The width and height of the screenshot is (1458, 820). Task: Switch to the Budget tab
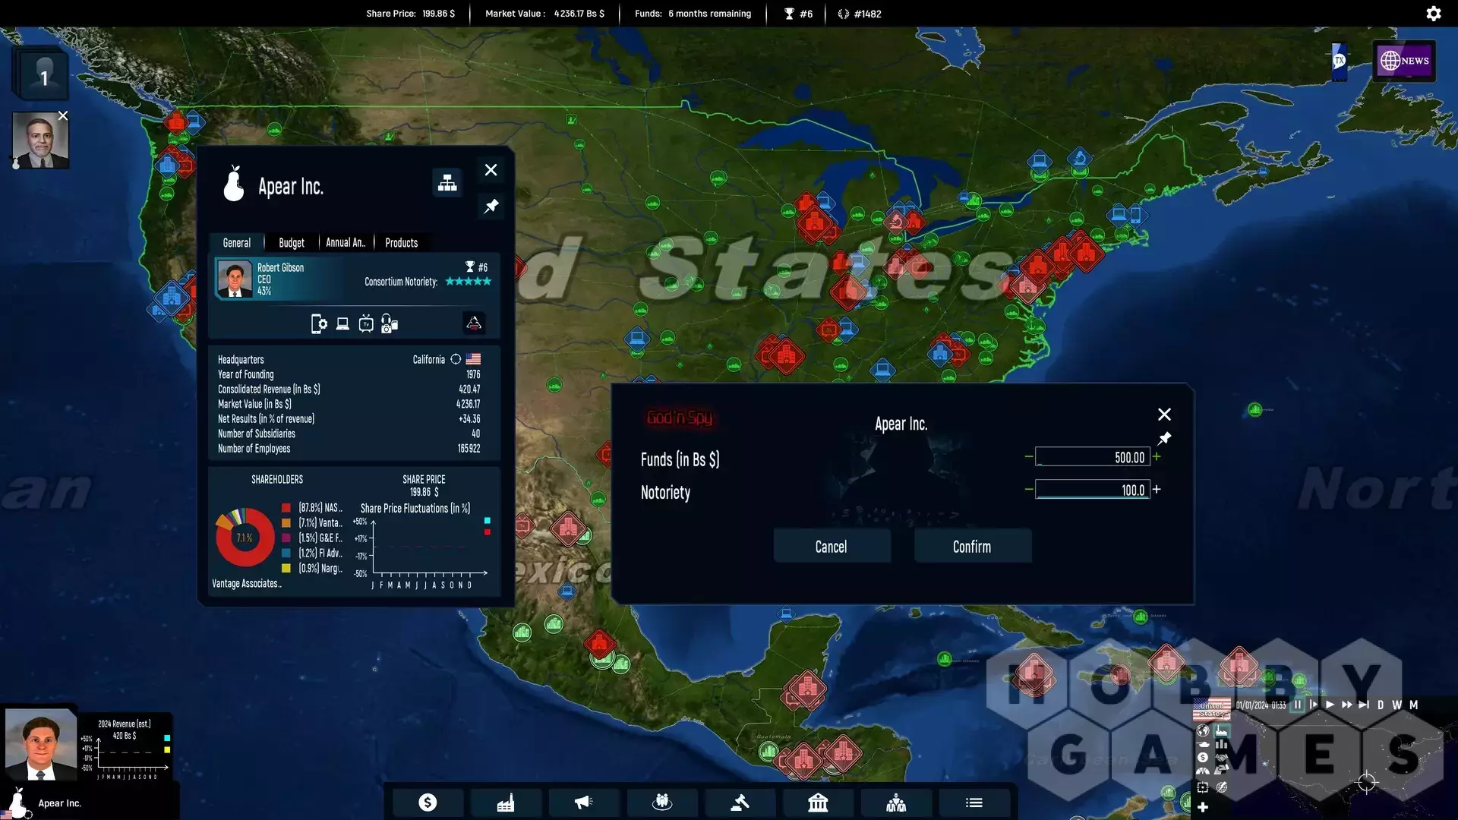292,243
